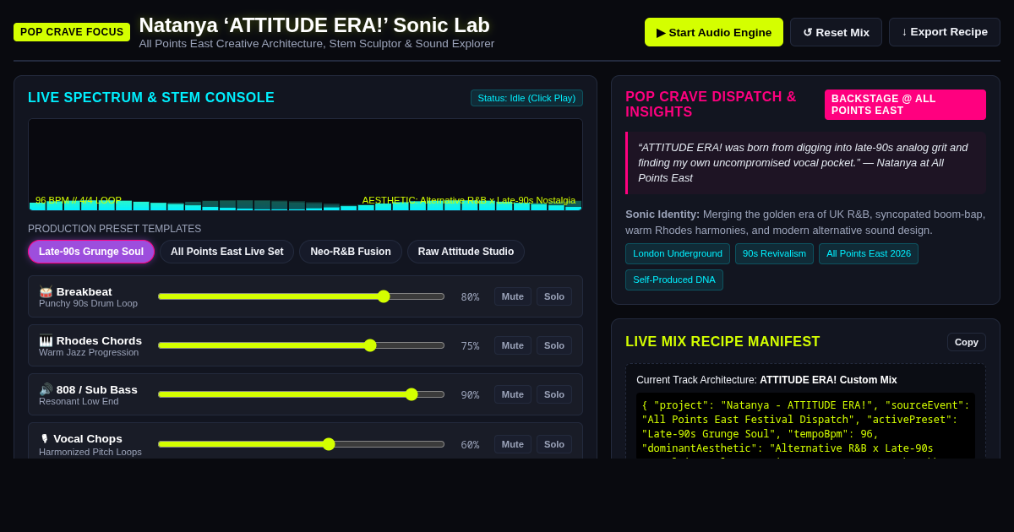1014x532 pixels.
Task: Adjust the Rhodes Chords volume slider
Action: coord(301,345)
